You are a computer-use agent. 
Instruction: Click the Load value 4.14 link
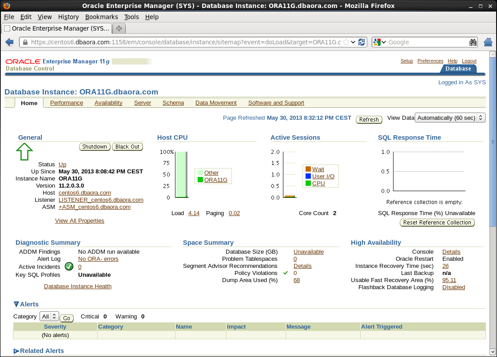point(194,213)
